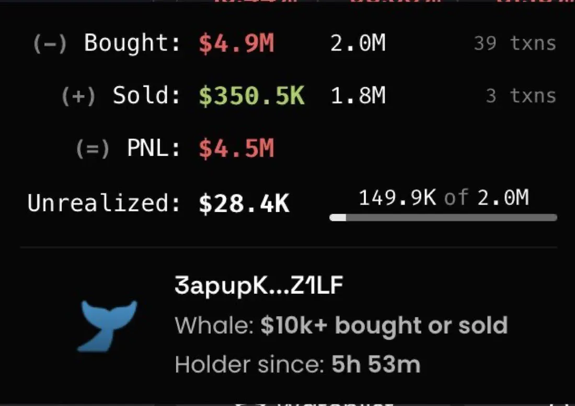Click the 1.8M sold token quantity

(x=358, y=96)
